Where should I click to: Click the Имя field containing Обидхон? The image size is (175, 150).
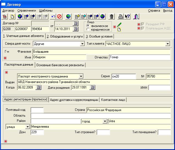click(59, 57)
